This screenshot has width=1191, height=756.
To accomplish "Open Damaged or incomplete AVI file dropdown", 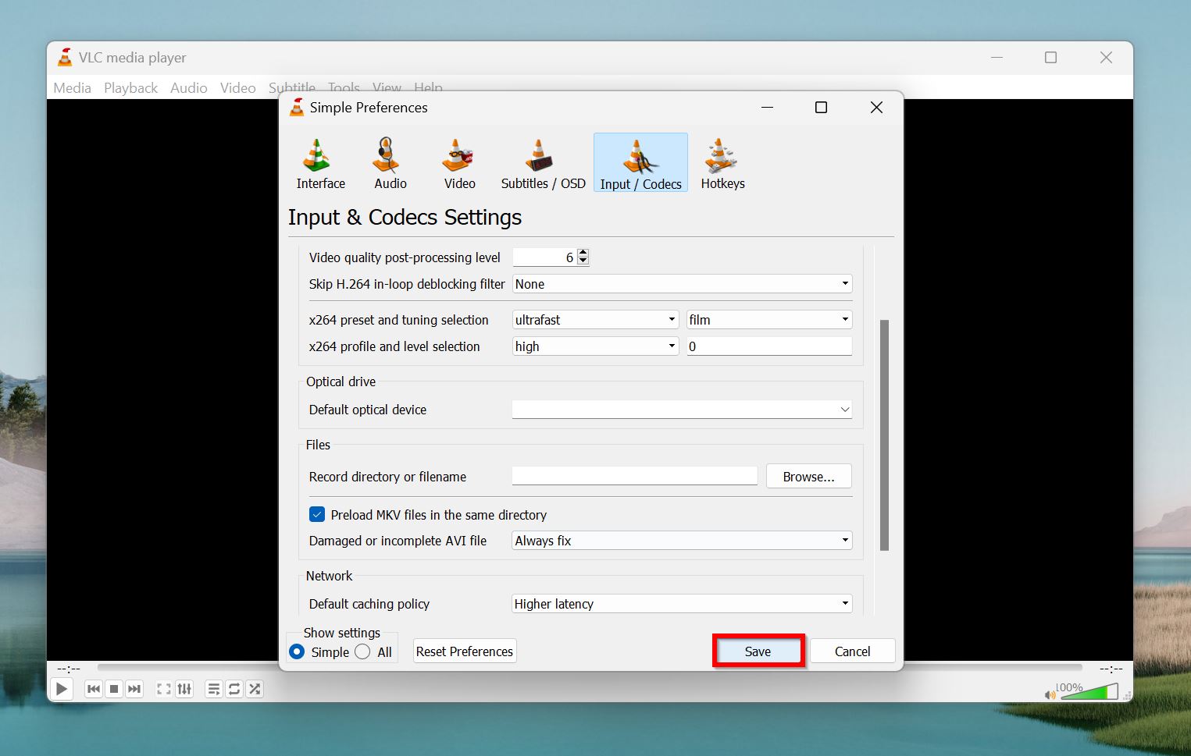I will pyautogui.click(x=682, y=541).
